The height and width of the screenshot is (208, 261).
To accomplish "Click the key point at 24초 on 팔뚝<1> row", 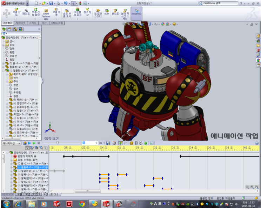I will pos(100,175).
